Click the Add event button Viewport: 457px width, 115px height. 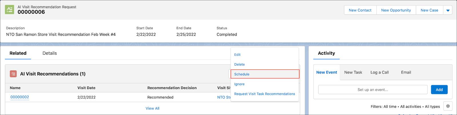coord(439,90)
